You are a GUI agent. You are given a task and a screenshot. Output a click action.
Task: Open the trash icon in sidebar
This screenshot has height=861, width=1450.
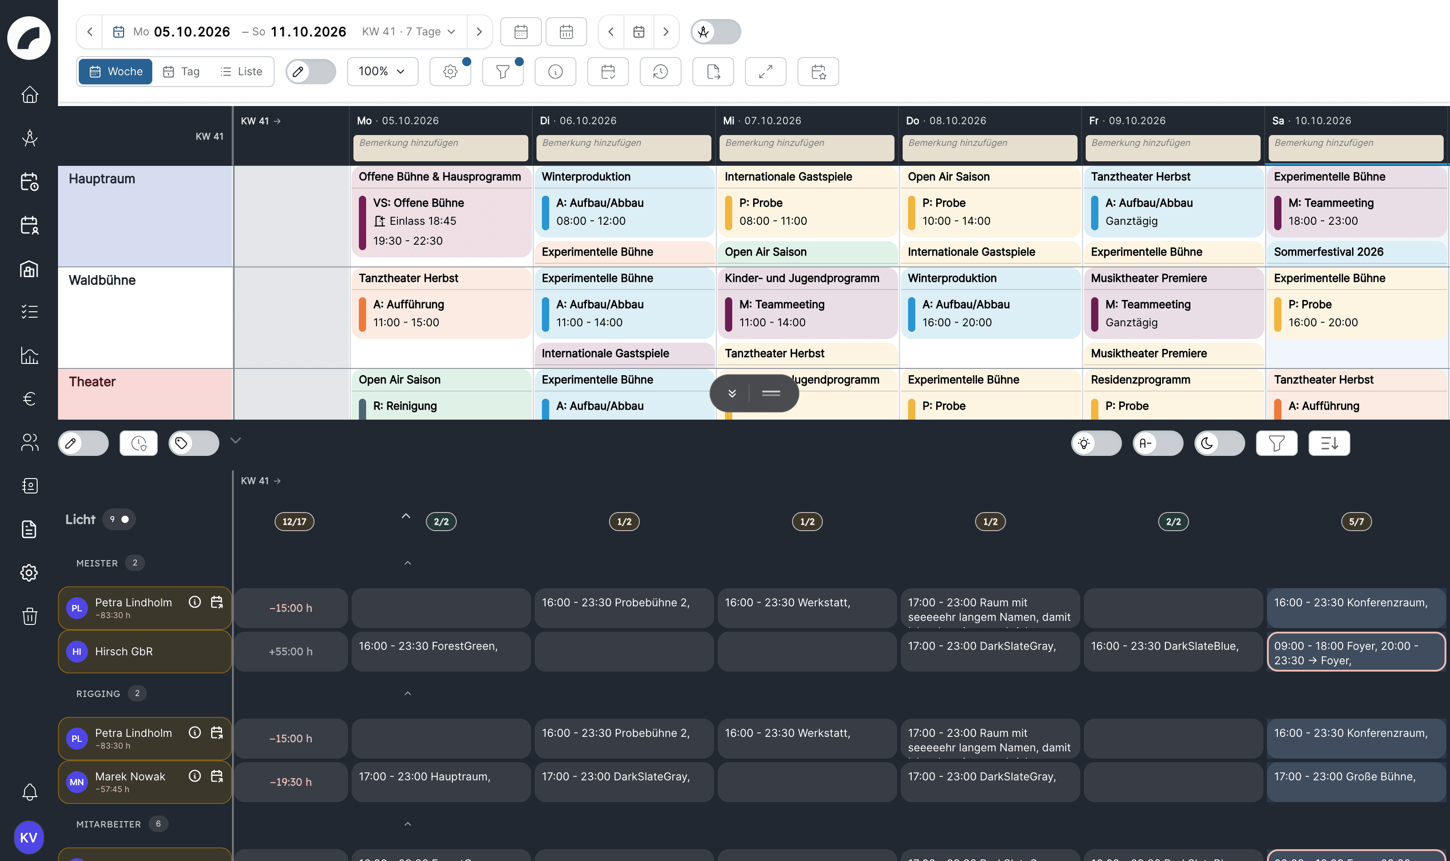click(29, 616)
